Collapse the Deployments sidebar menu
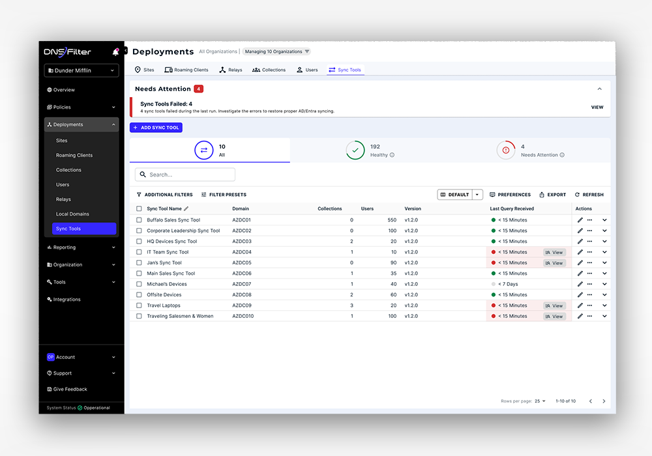The height and width of the screenshot is (456, 652). pos(81,124)
